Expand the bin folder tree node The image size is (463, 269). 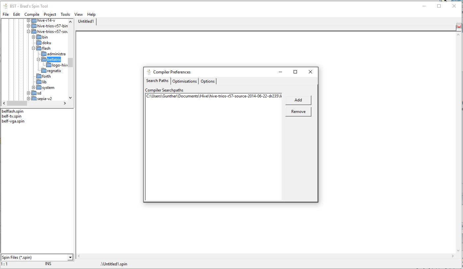[x=33, y=37]
